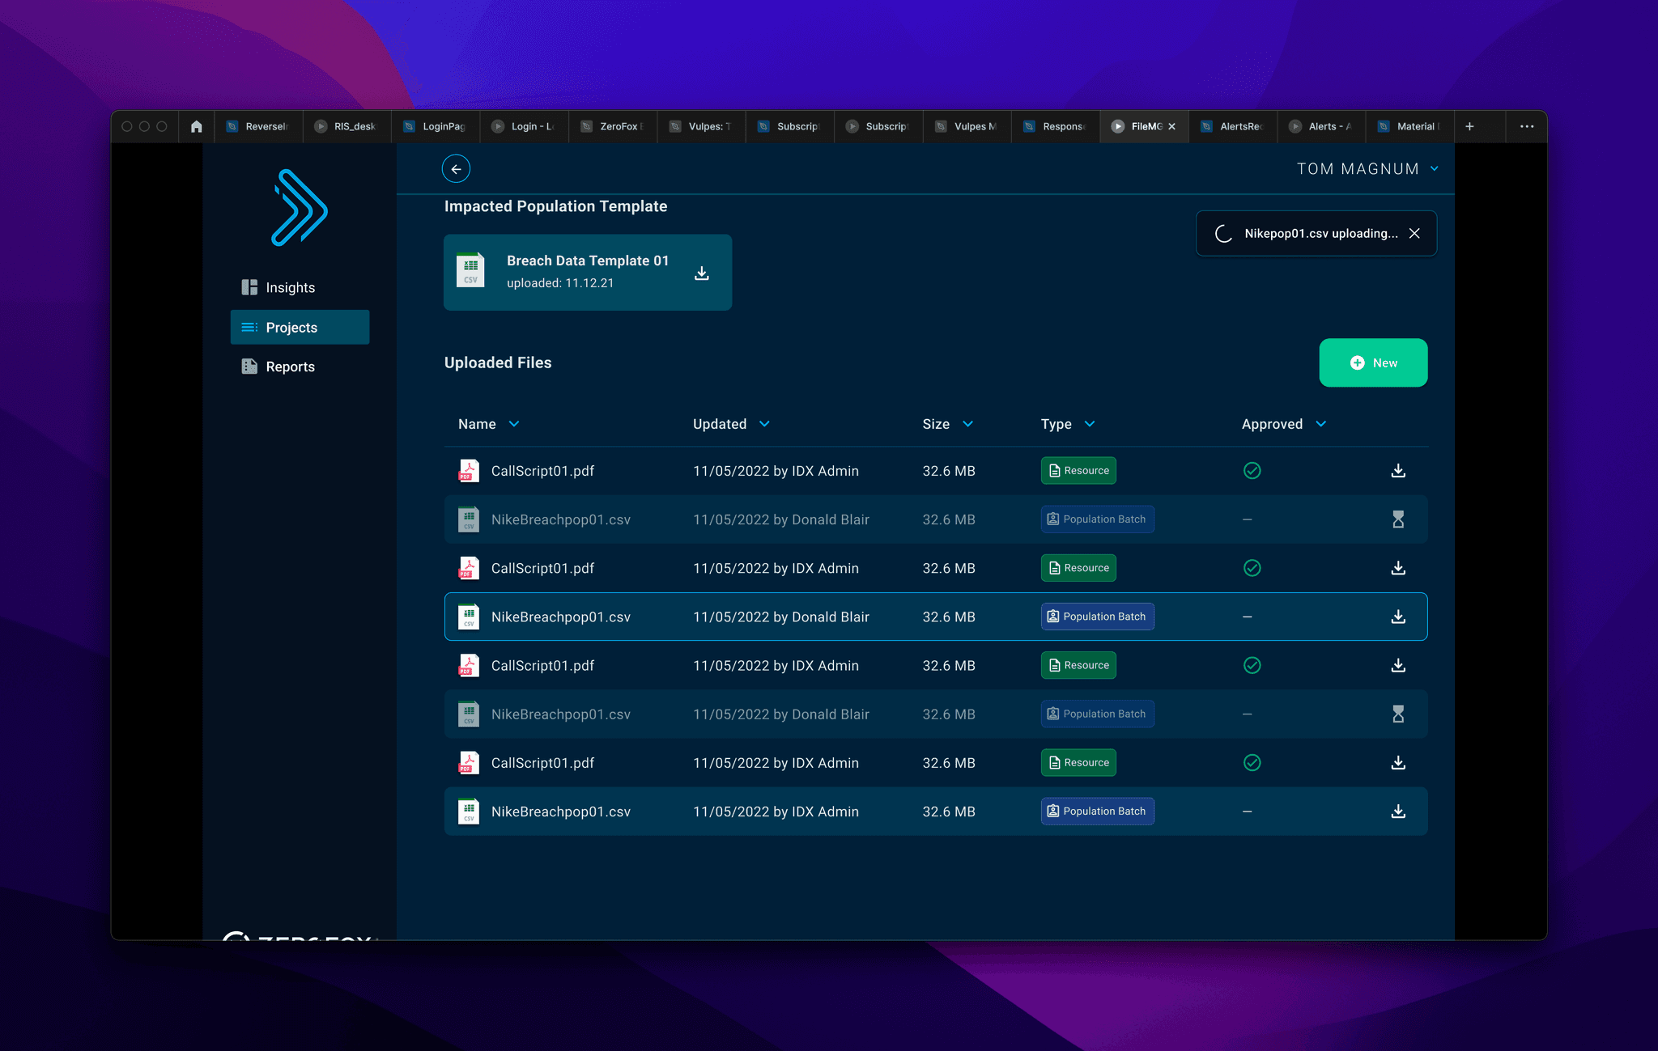Open the TOM MAGNUM user dropdown
This screenshot has width=1658, height=1051.
[1434, 169]
